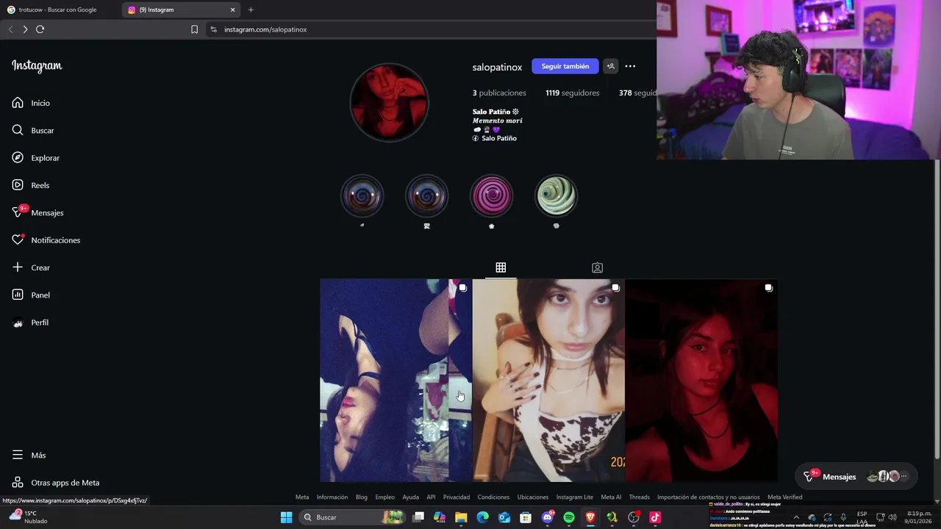The width and height of the screenshot is (941, 529).
Task: Open the taskbar clock showing 8:19 p.m.
Action: coord(920,517)
